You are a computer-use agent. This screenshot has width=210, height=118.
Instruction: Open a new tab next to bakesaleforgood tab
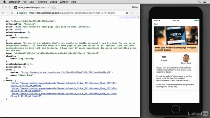tap(54, 8)
